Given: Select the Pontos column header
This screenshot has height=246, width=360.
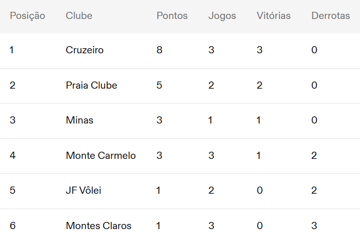Looking at the screenshot, I should pyautogui.click(x=172, y=16).
